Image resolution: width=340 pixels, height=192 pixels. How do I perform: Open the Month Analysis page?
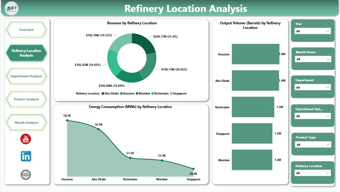tap(26, 122)
